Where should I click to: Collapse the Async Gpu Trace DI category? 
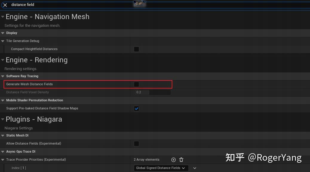click(x=3, y=151)
